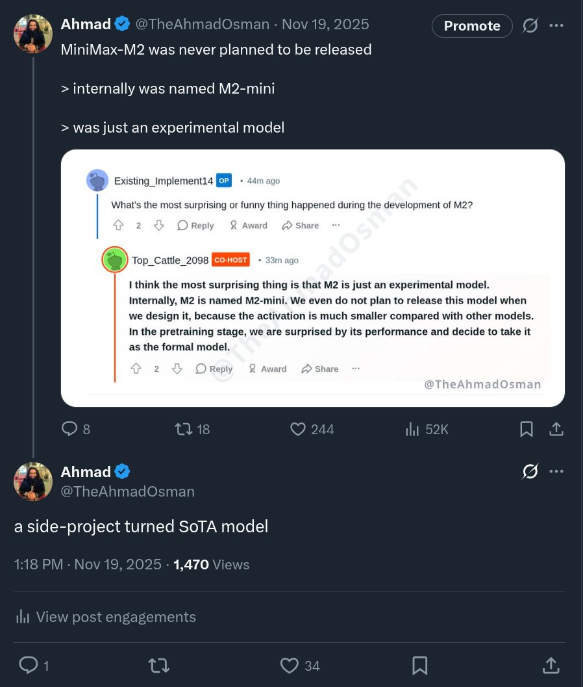Reply to the first post
583x687 pixels.
(x=70, y=429)
